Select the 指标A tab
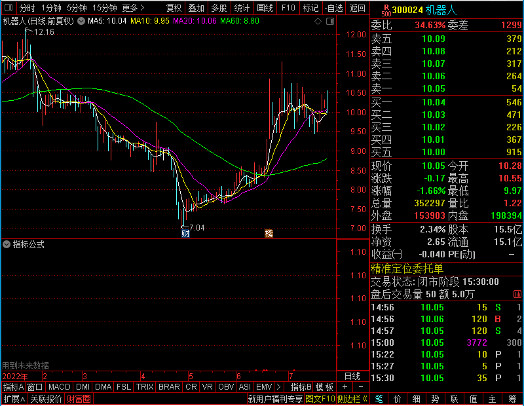Image resolution: width=524 pixels, height=406 pixels. 13,387
